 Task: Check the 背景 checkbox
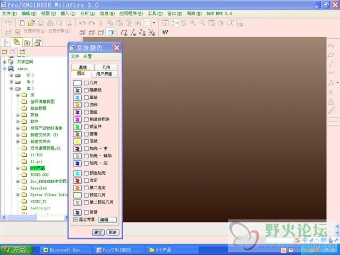pyautogui.click(x=86, y=212)
